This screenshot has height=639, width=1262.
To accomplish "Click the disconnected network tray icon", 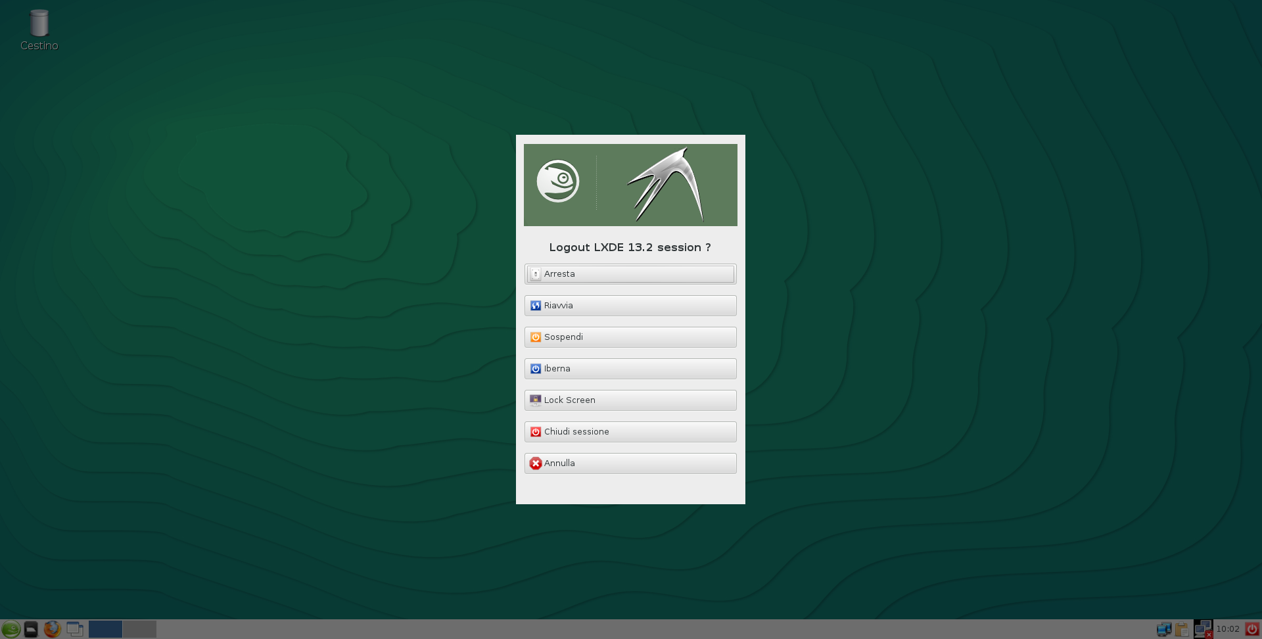I will tap(1203, 629).
